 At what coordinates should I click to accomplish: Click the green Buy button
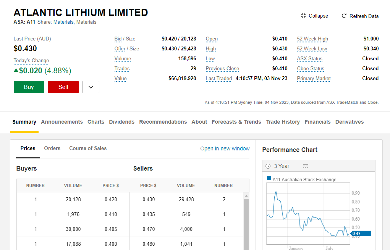29,87
